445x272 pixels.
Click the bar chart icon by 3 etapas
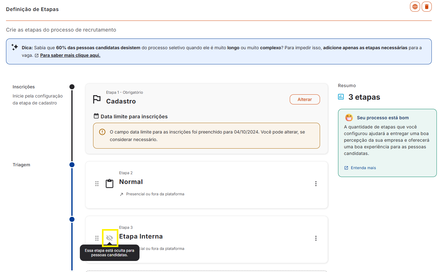[341, 97]
